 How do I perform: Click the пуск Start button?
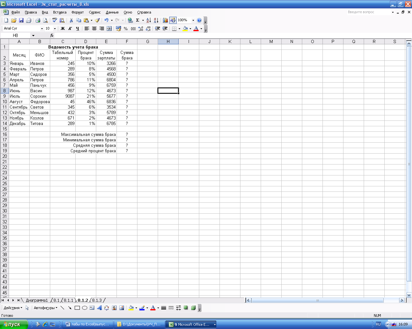[x=14, y=324]
